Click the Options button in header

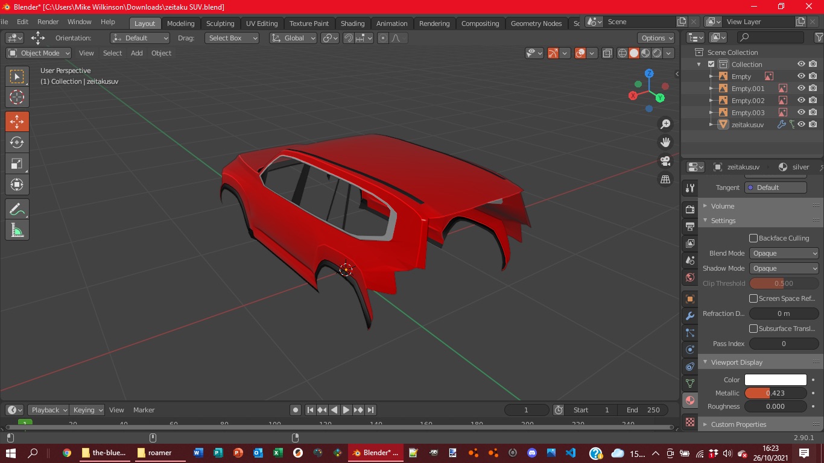click(656, 38)
